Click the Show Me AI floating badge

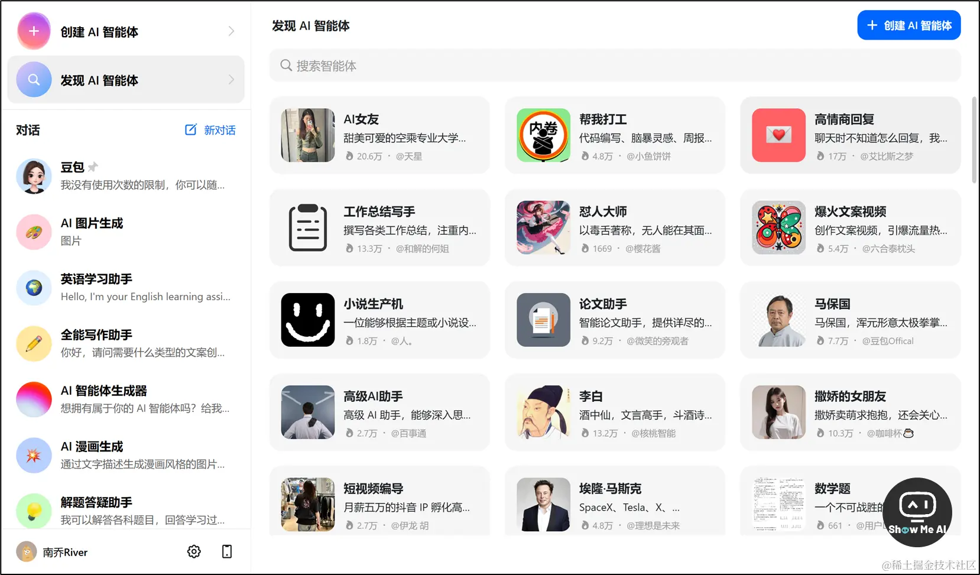click(917, 512)
